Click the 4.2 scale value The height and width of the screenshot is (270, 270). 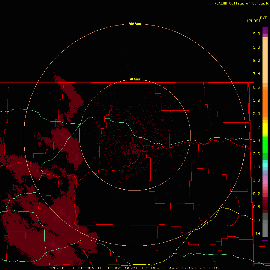(x=256, y=127)
